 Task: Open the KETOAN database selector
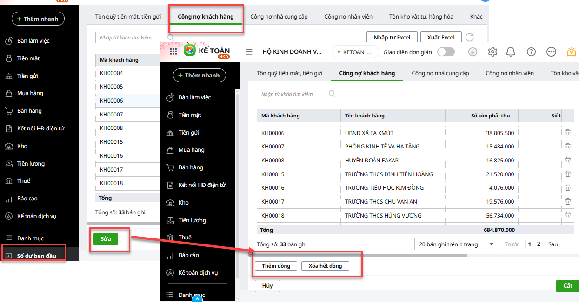pos(355,52)
